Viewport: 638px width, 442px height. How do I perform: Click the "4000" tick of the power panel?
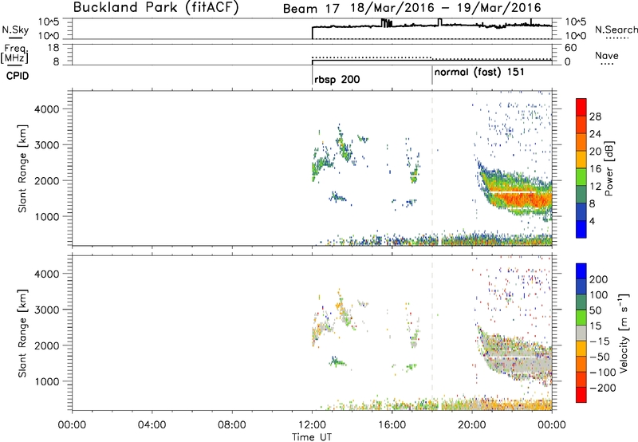(x=46, y=109)
